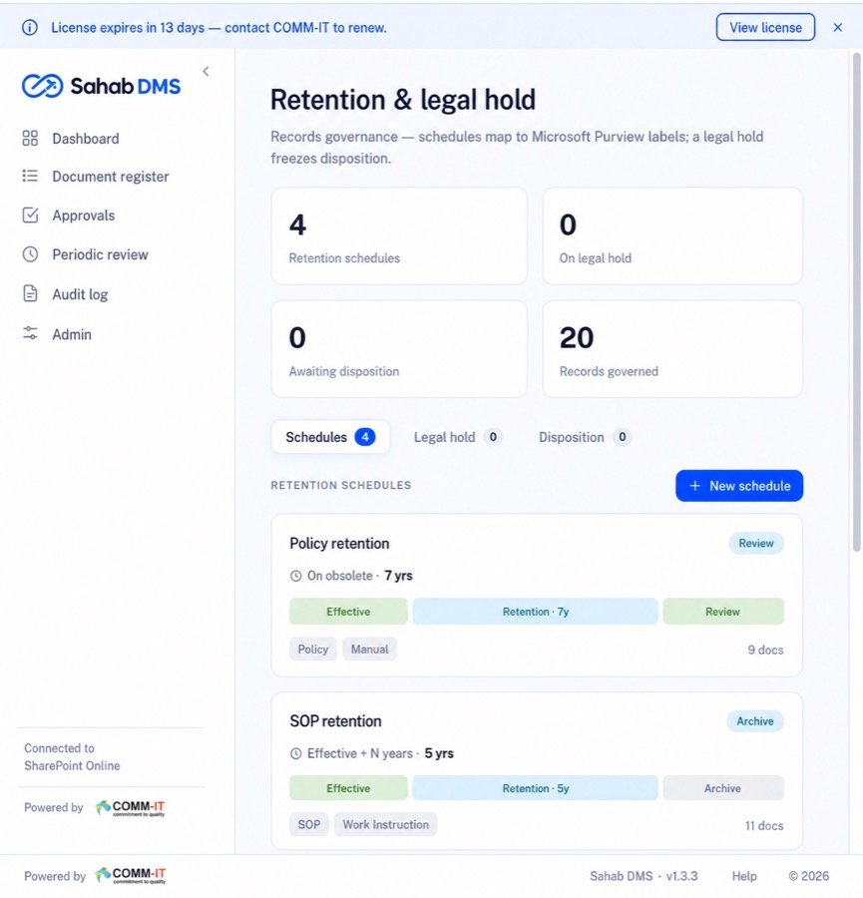863x898 pixels.
Task: Click the Archive badge on SOP retention
Action: (755, 721)
